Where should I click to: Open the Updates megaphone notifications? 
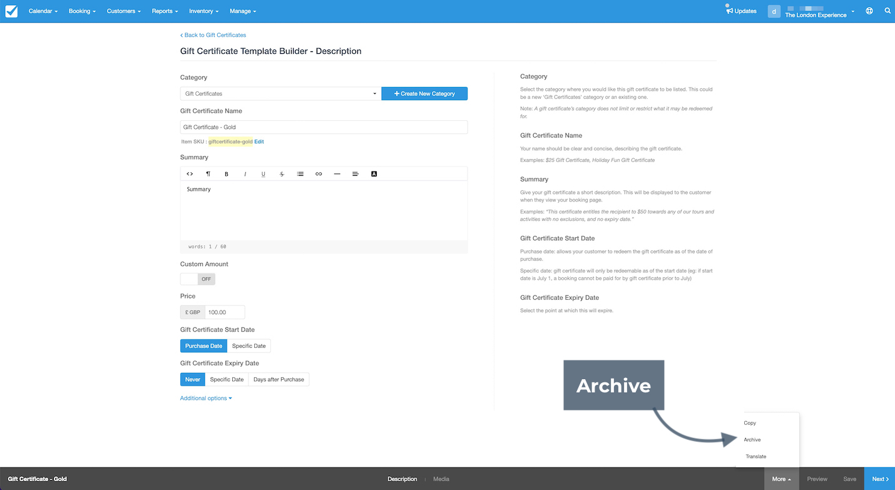tap(741, 11)
